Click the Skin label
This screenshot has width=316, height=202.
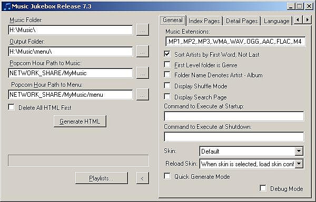click(170, 150)
